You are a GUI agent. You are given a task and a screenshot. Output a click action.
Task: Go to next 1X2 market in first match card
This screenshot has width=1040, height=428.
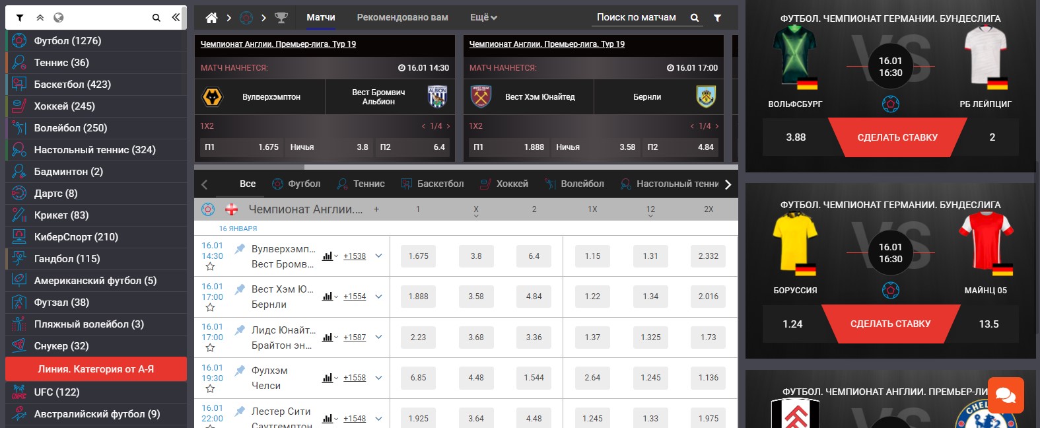click(x=448, y=126)
